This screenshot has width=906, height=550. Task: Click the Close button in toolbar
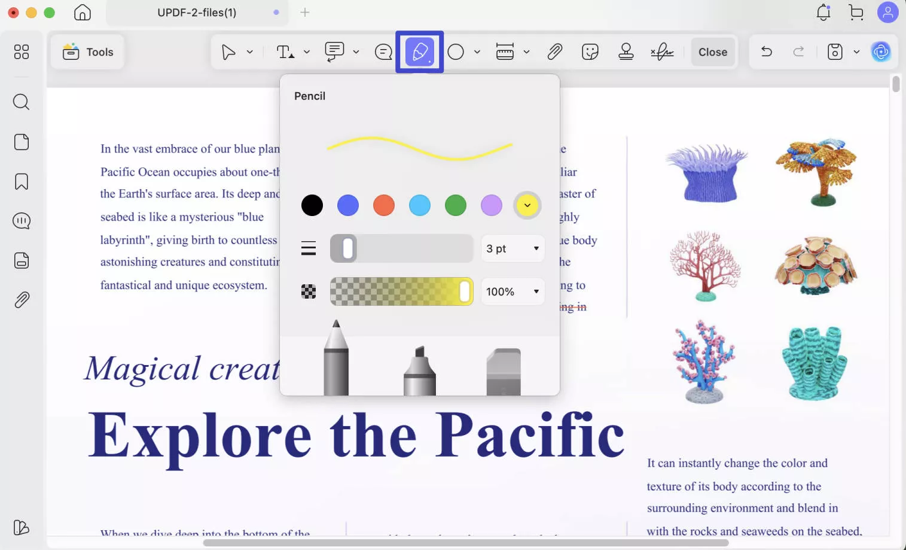pyautogui.click(x=713, y=52)
